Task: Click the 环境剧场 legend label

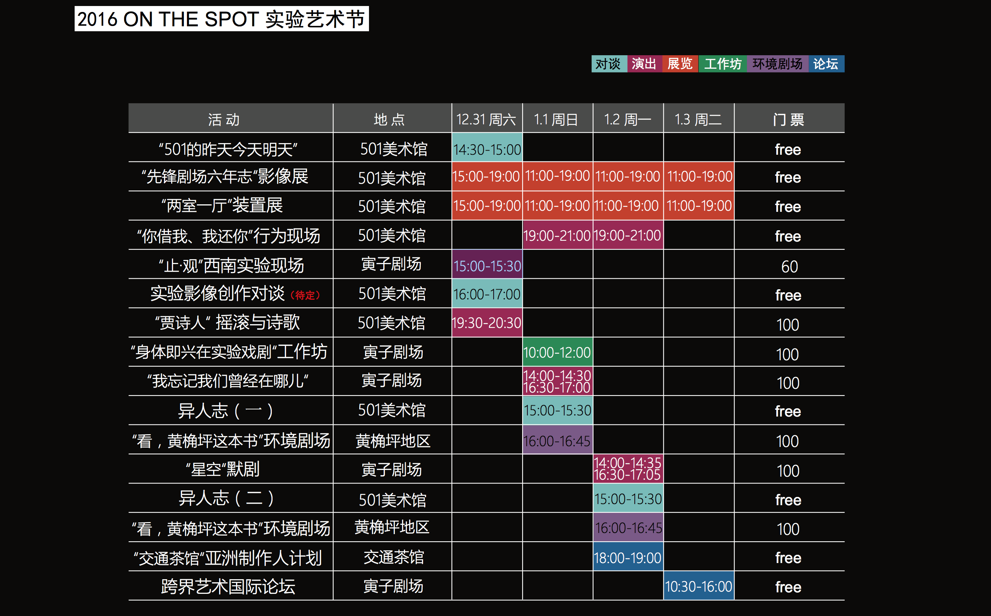Action: pyautogui.click(x=777, y=64)
